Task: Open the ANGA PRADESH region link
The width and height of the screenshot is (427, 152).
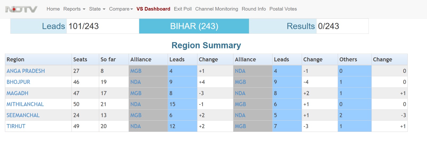Action: coord(26,71)
